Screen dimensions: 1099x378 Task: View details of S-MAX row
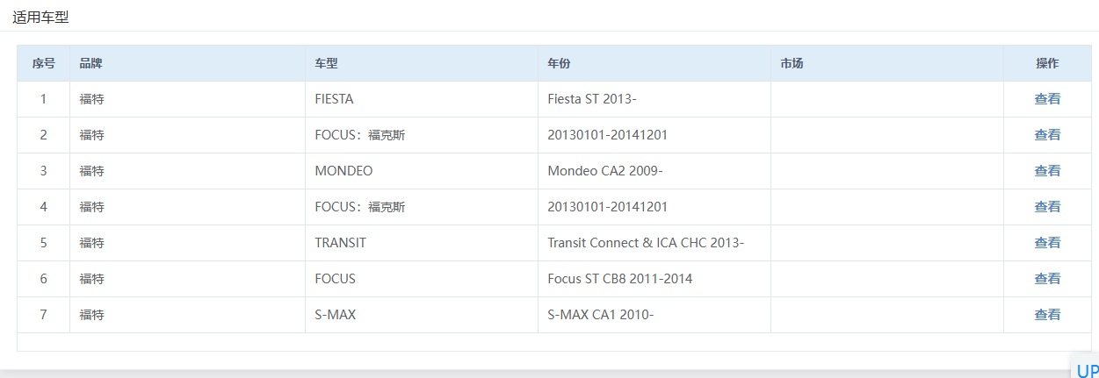(x=1047, y=315)
